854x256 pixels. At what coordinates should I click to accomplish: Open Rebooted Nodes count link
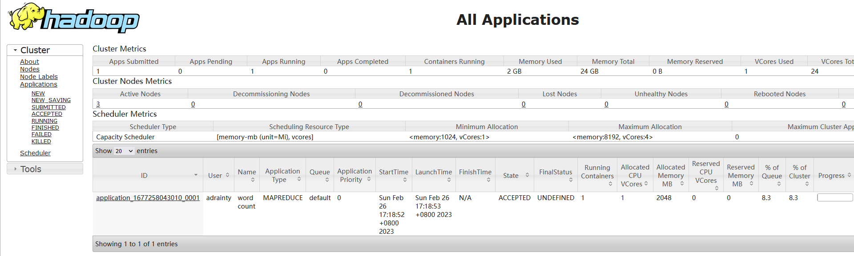click(x=726, y=104)
